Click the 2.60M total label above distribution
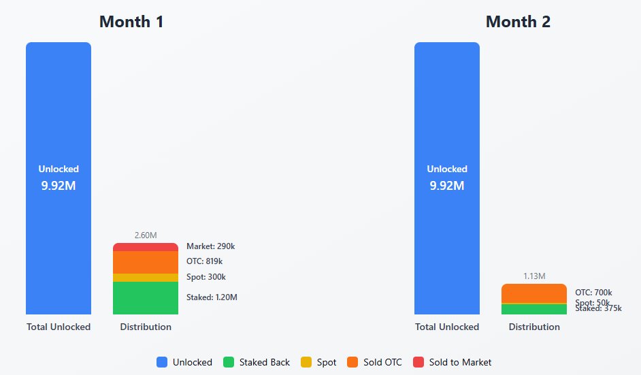Viewport: 641px width, 375px height. [146, 235]
